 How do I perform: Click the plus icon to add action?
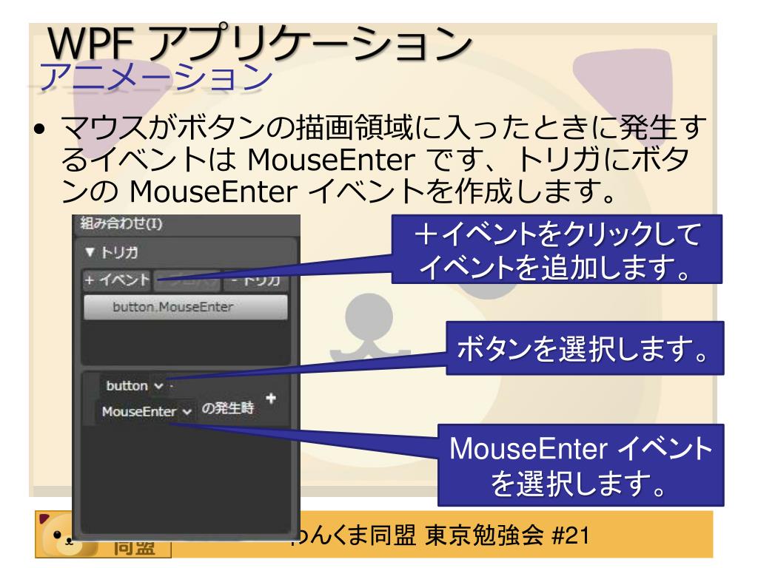[x=271, y=399]
